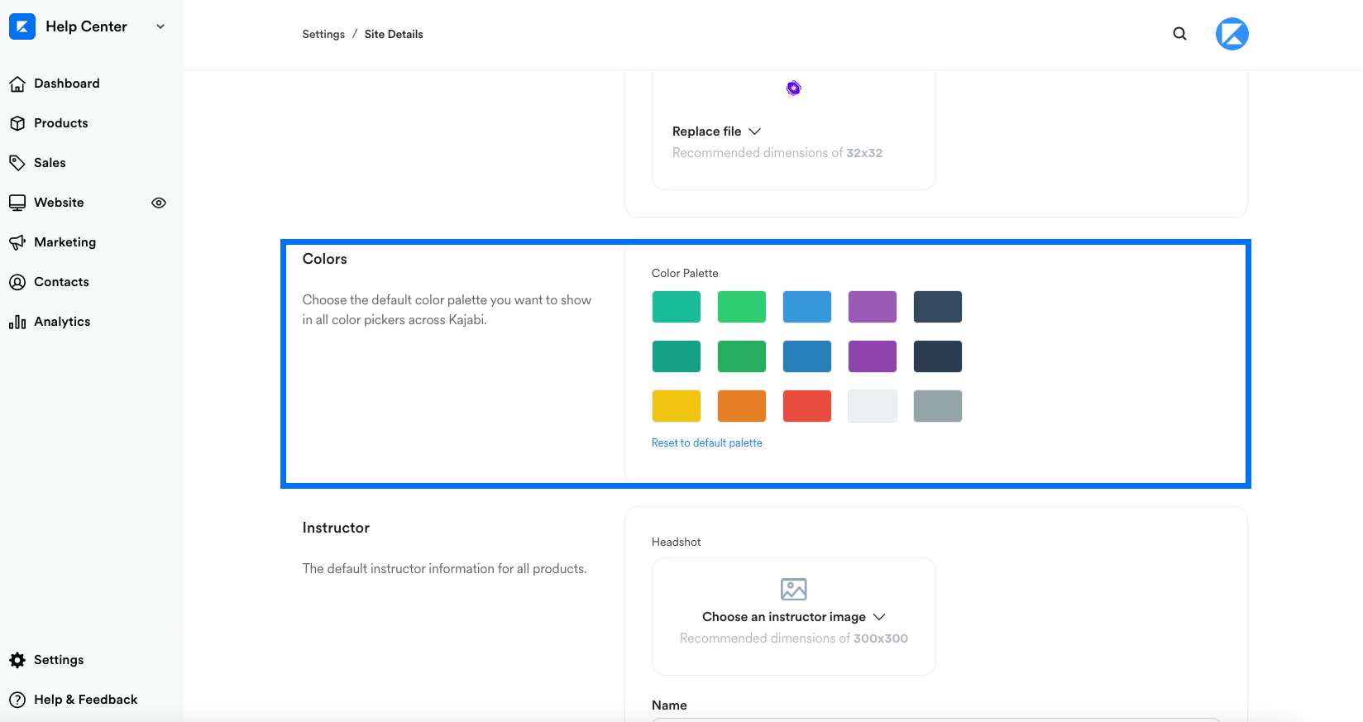Screen dimensions: 1363x722
Task: Select the off-white color swatch
Action: point(873,406)
